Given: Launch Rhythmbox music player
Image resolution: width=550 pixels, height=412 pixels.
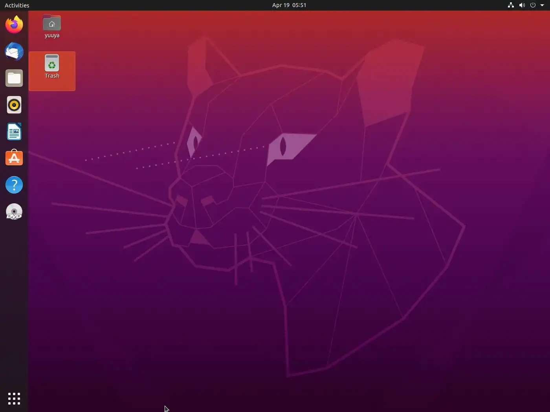Looking at the screenshot, I should (14, 105).
